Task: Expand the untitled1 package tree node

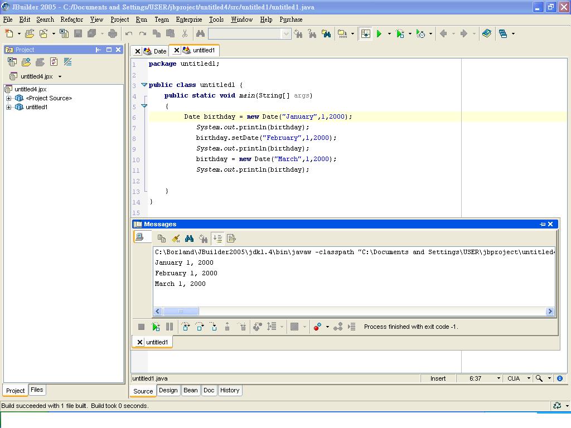Action: click(9, 107)
